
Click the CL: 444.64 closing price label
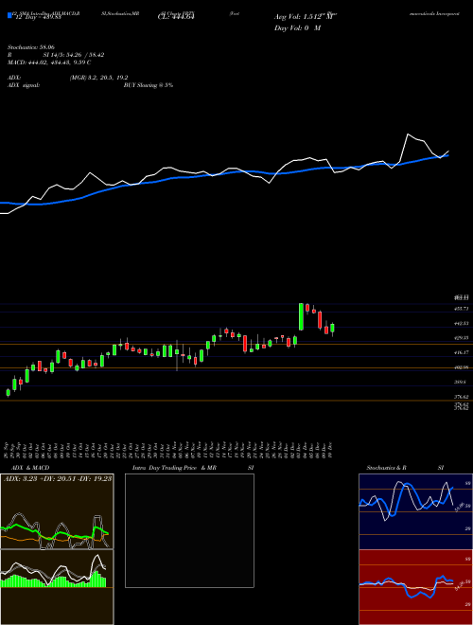point(176,17)
